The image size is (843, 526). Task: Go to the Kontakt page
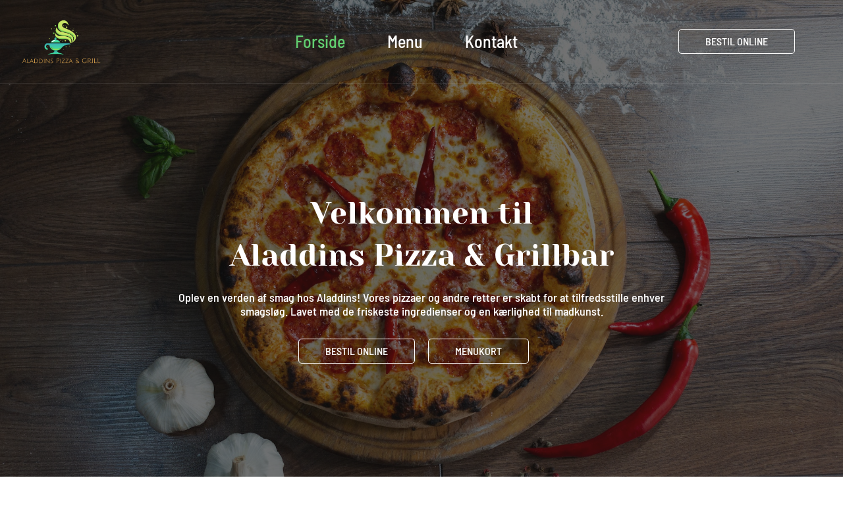[x=491, y=41]
